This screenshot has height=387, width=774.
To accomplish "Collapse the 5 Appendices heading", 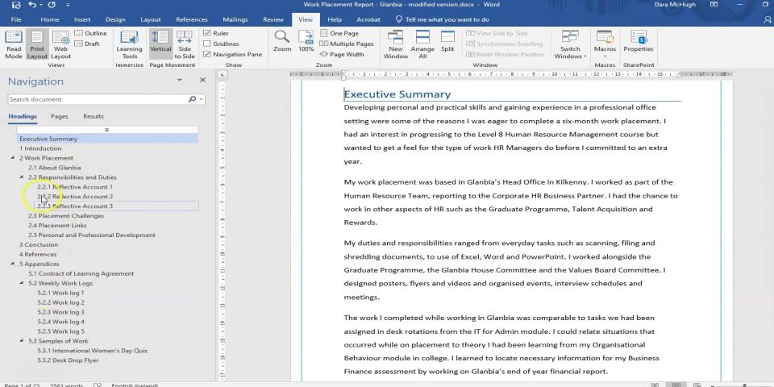I will pos(12,264).
